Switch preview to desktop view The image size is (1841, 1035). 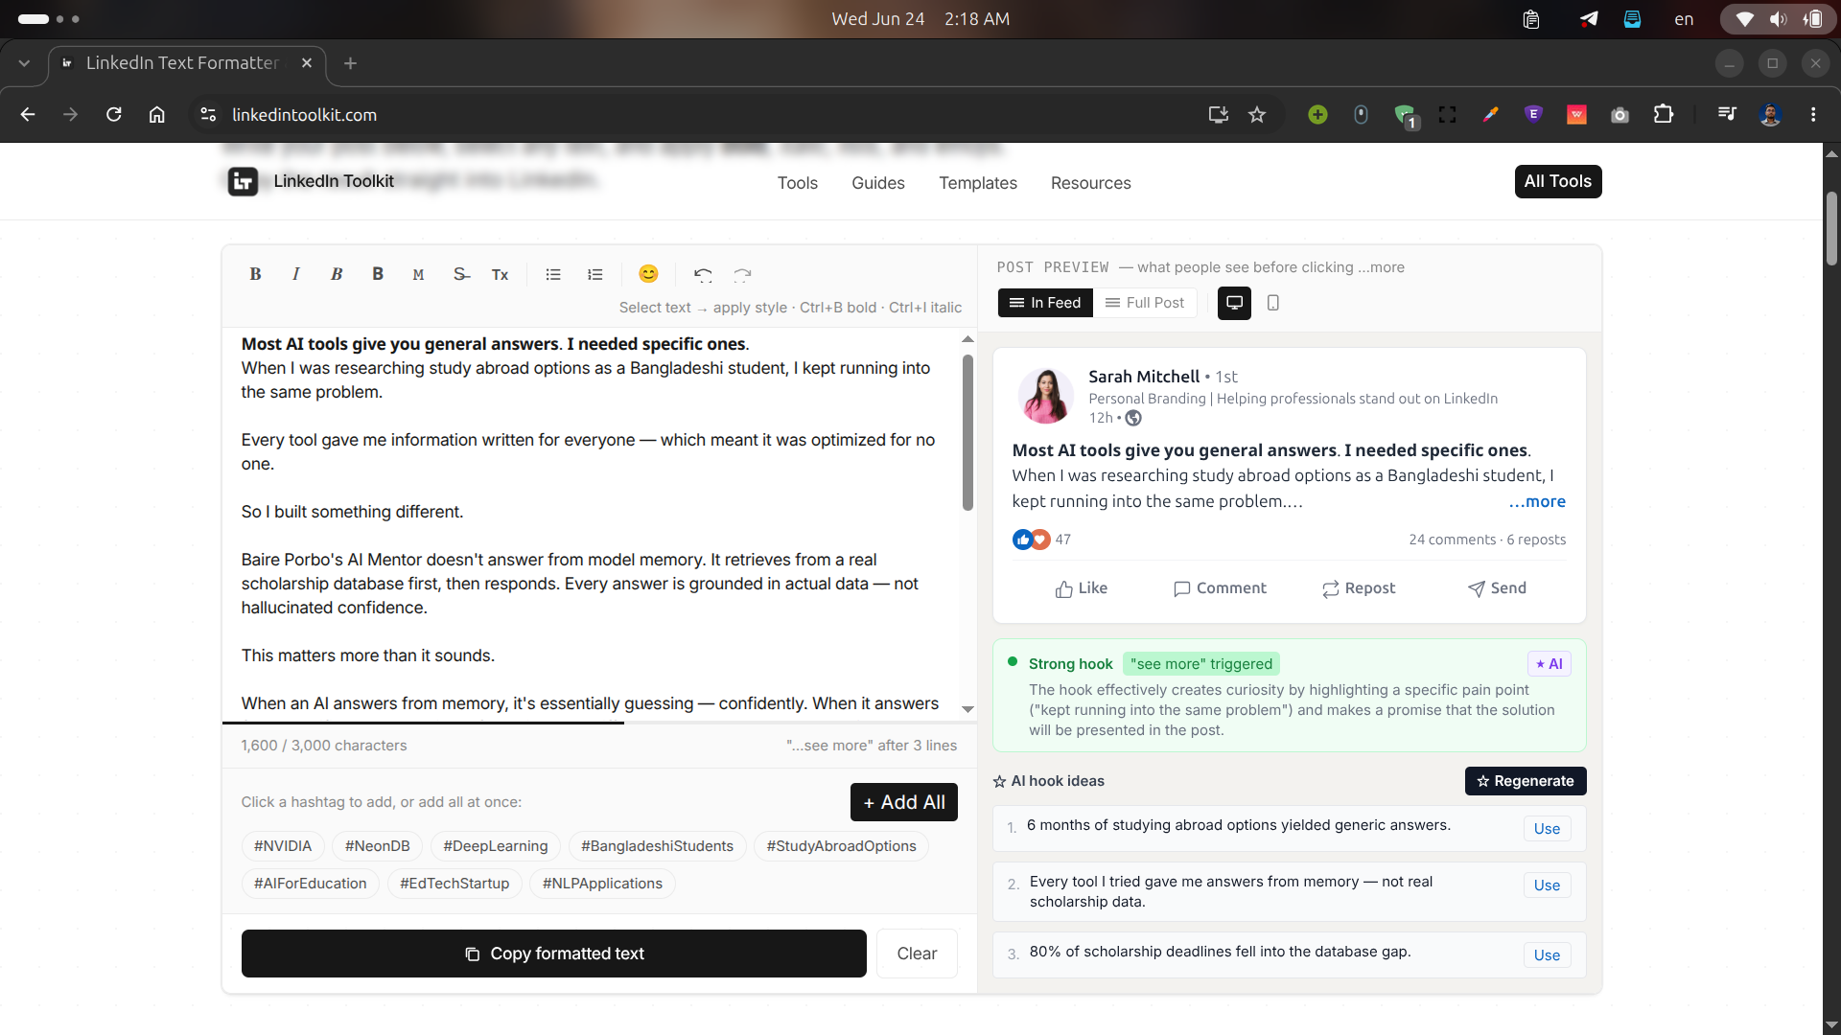(x=1234, y=303)
